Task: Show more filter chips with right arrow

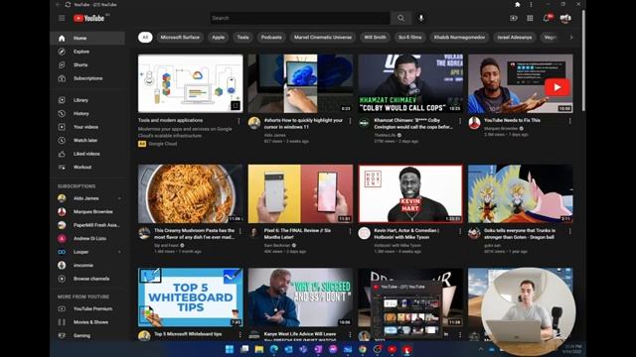Action: (571, 38)
